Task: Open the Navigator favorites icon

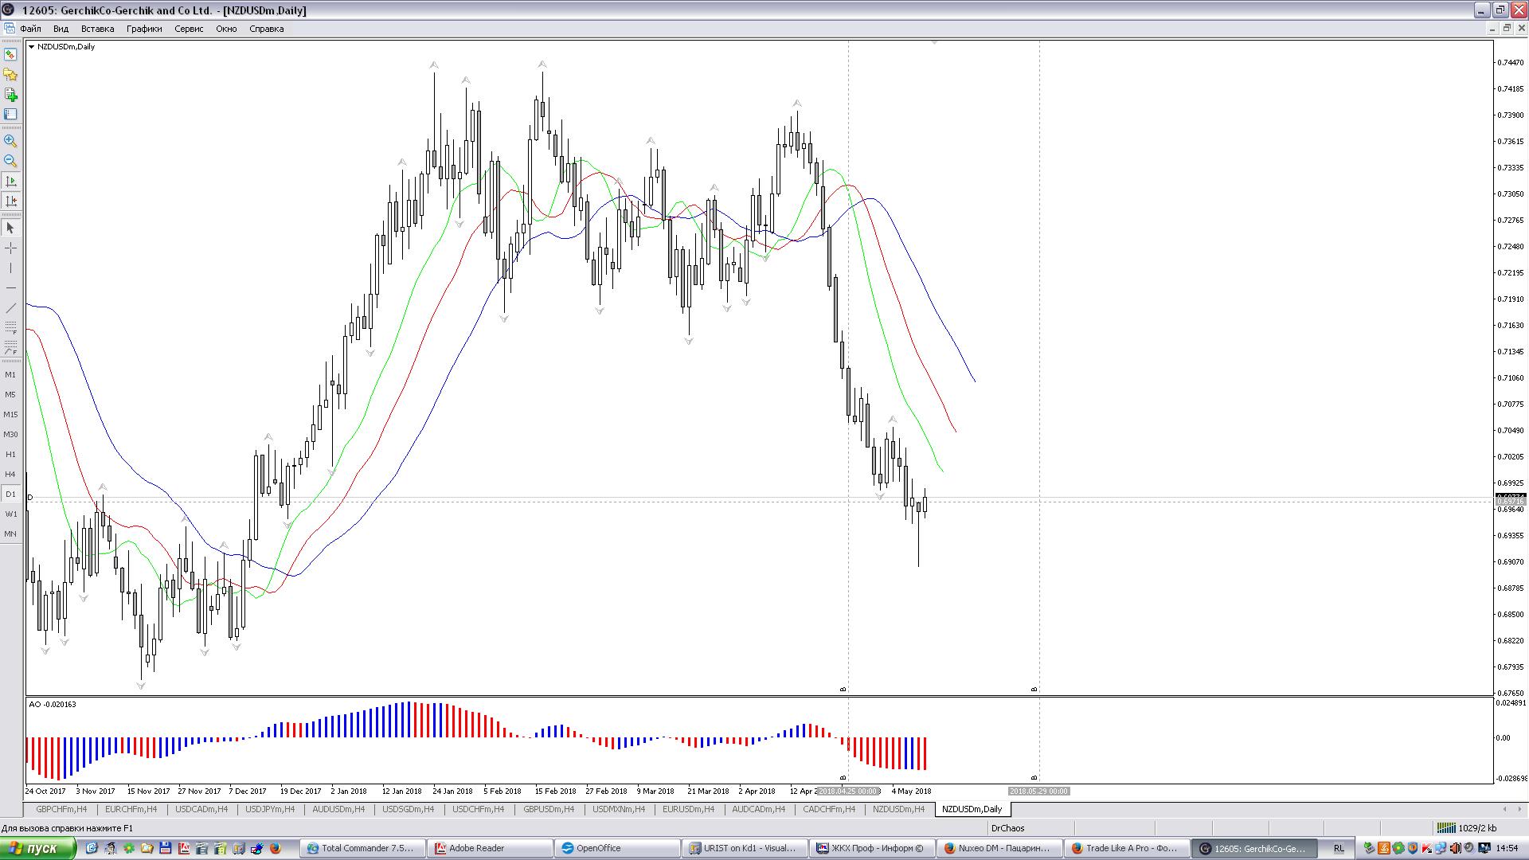Action: tap(10, 75)
